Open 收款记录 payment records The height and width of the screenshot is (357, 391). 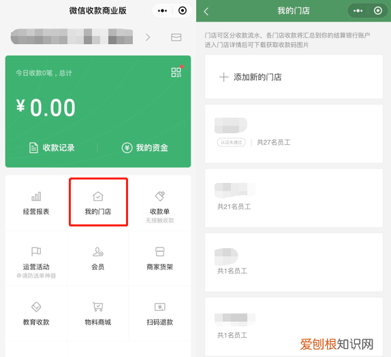(52, 148)
